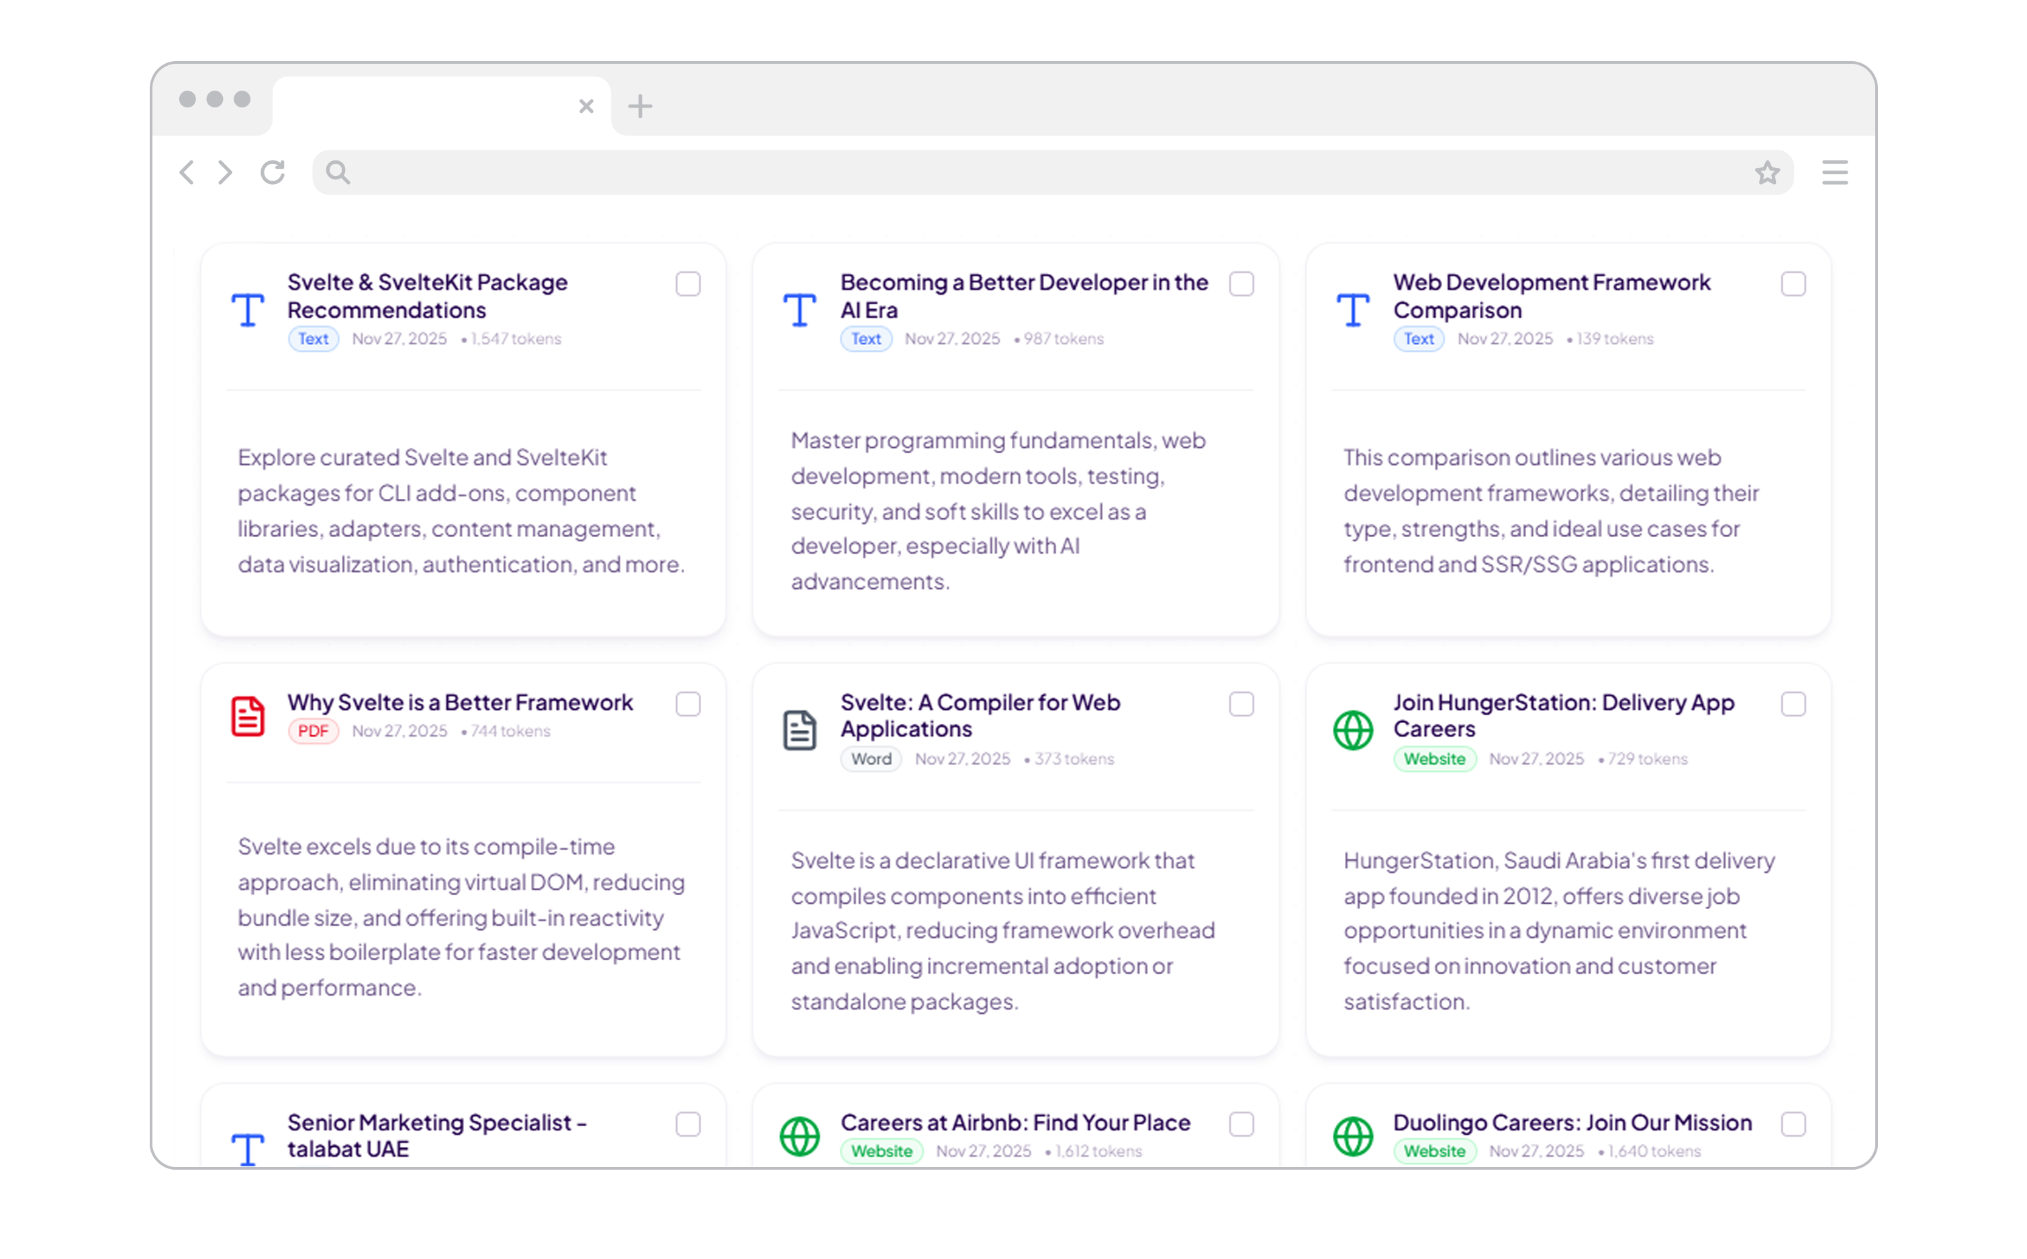
Task: Click the search magnifier in the address bar
Action: pos(337,173)
